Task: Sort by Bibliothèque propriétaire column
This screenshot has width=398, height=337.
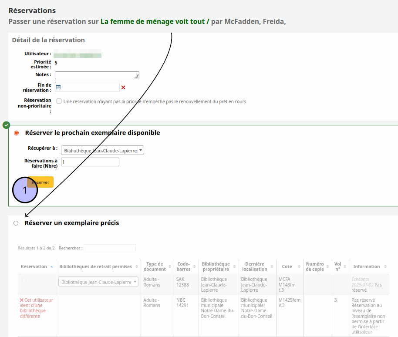Action: [219, 266]
